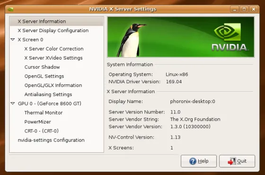
Task: Click the NVIDIA eye logo in the banner
Action: click(227, 32)
